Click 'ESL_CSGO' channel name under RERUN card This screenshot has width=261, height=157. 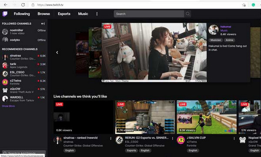tap(131, 142)
